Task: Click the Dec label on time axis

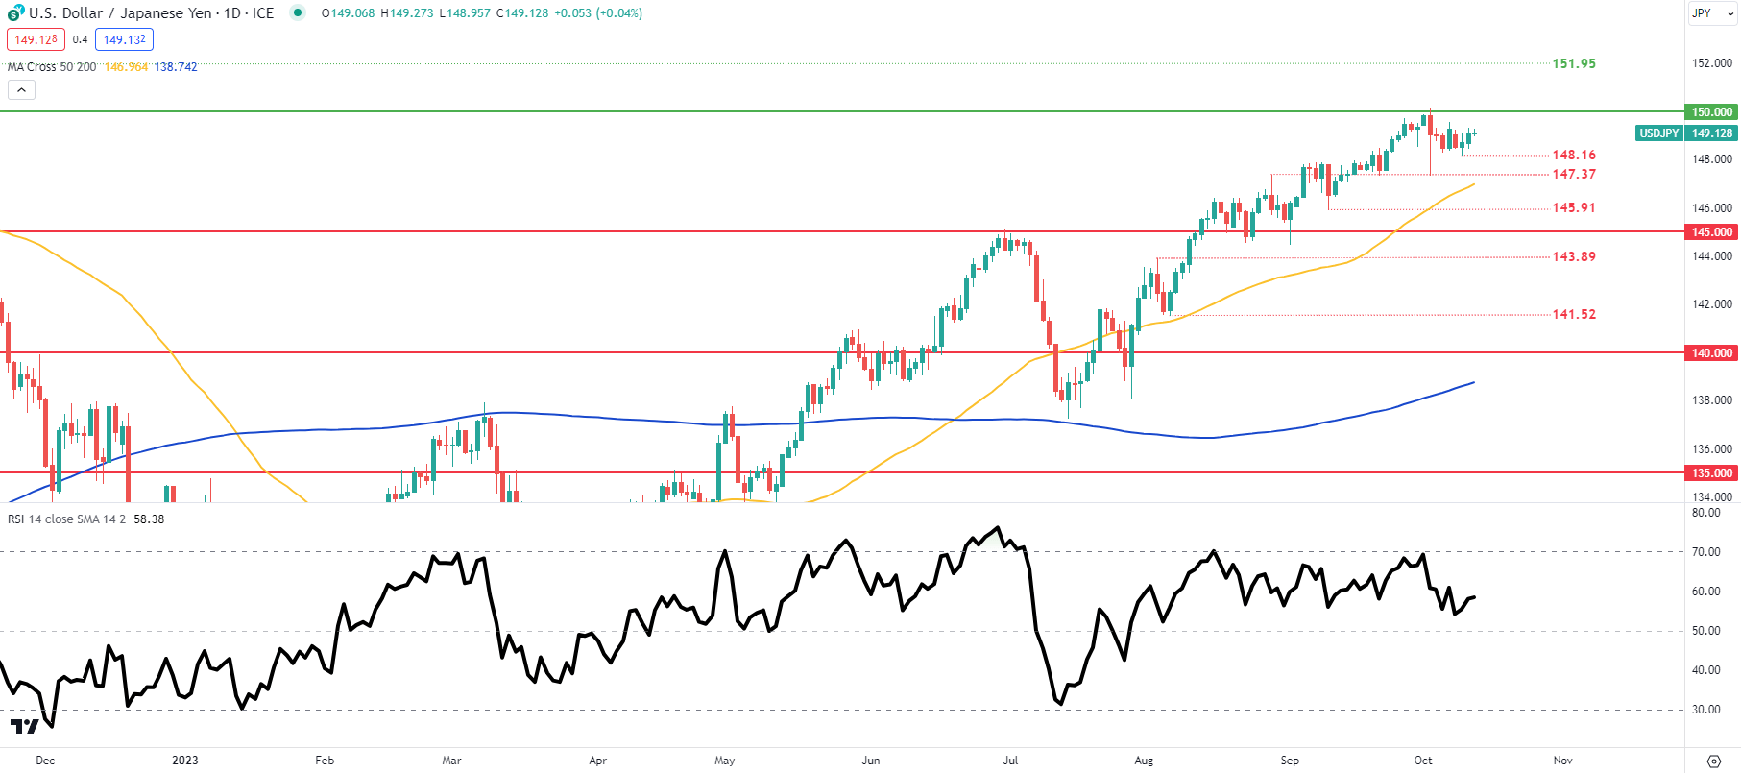Action: pyautogui.click(x=45, y=761)
